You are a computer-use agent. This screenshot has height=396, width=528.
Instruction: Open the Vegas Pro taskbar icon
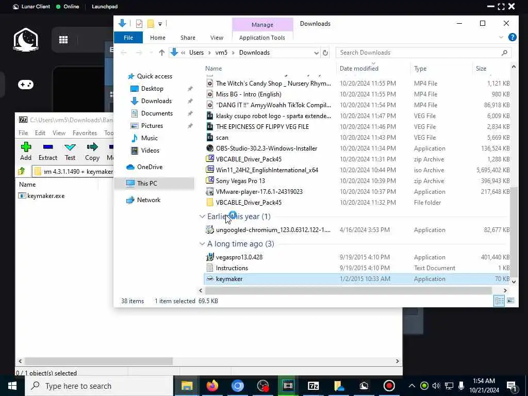(x=288, y=386)
